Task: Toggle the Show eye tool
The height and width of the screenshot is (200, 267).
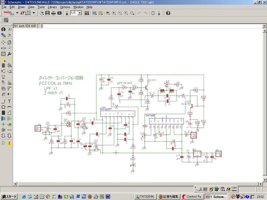Action: click(x=9, y=29)
